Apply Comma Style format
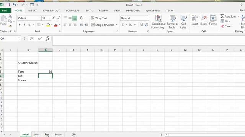The width and height of the screenshot is (245, 137). pos(135,25)
